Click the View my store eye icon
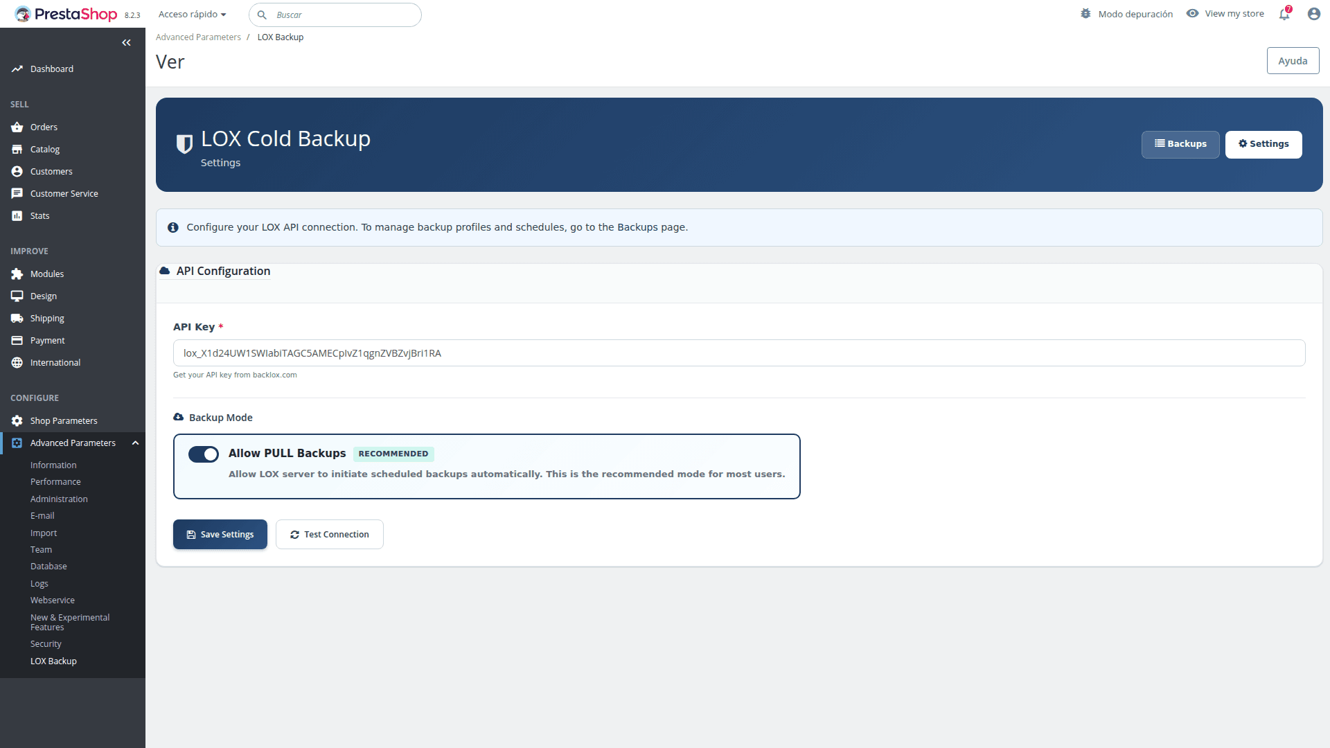1330x748 pixels. pos(1193,13)
